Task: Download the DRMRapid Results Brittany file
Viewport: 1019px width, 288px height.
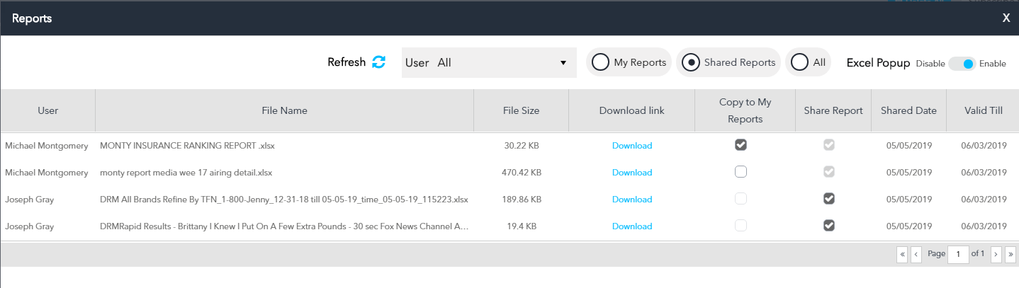Action: tap(632, 226)
